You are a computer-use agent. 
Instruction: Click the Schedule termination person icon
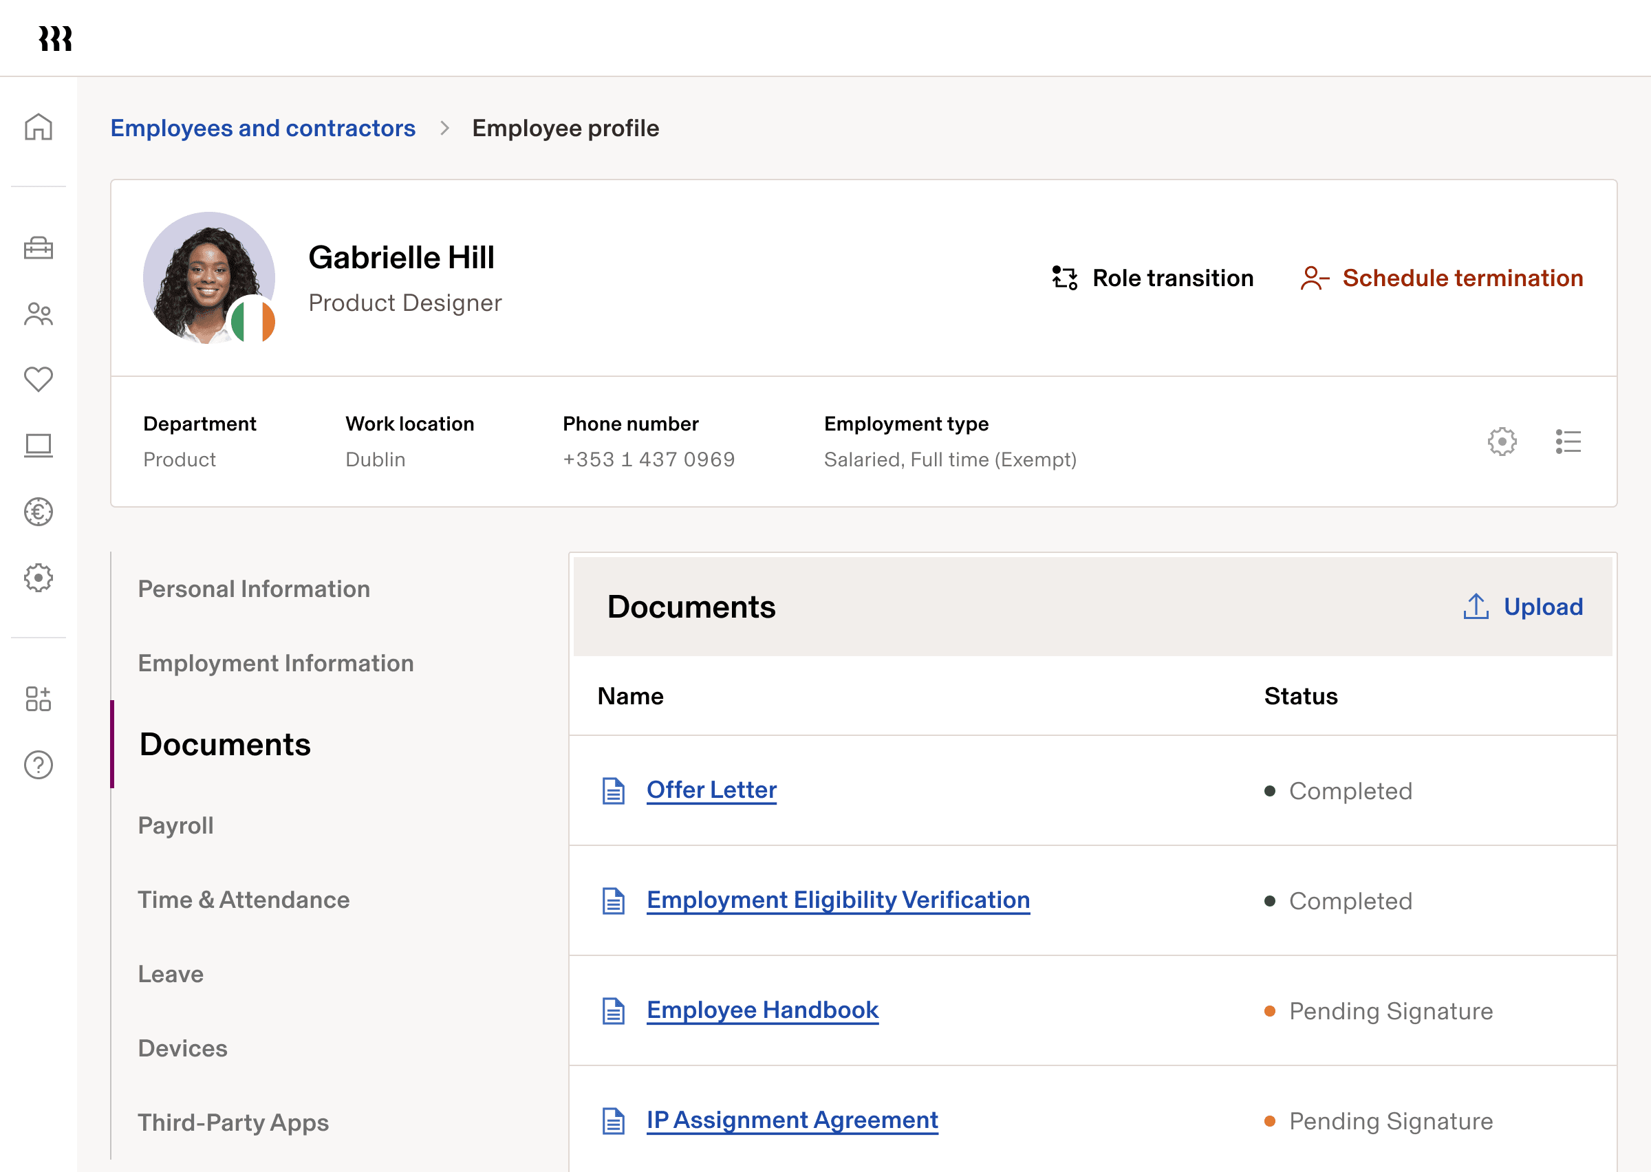point(1314,278)
